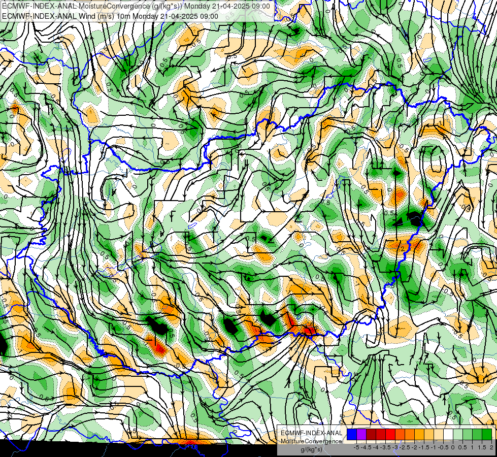Click the legend label ECMWF-INDEX-ANAL

pyautogui.click(x=311, y=433)
